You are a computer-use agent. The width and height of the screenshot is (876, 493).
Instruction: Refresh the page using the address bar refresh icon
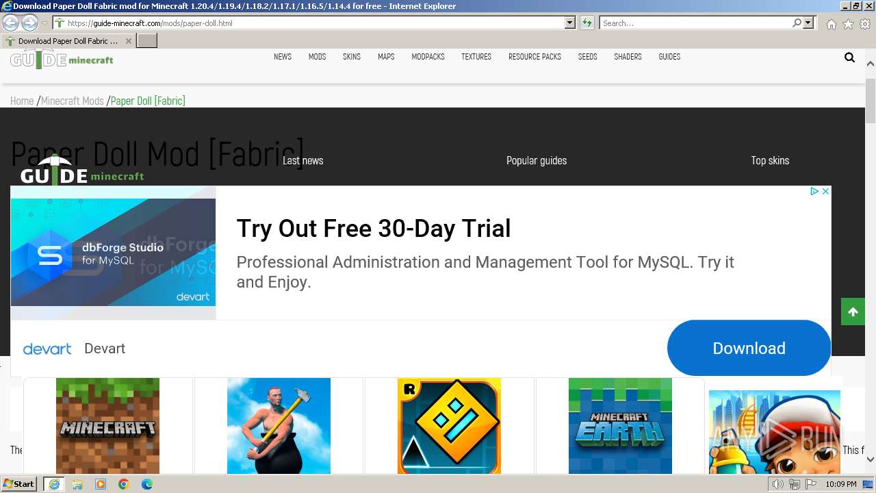587,23
